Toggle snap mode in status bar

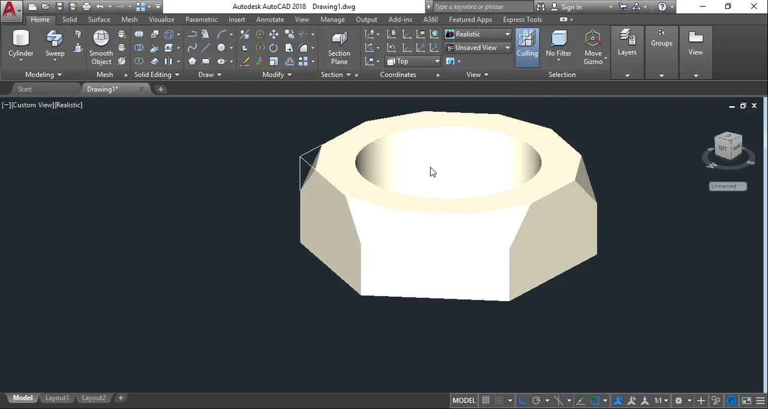(498, 401)
